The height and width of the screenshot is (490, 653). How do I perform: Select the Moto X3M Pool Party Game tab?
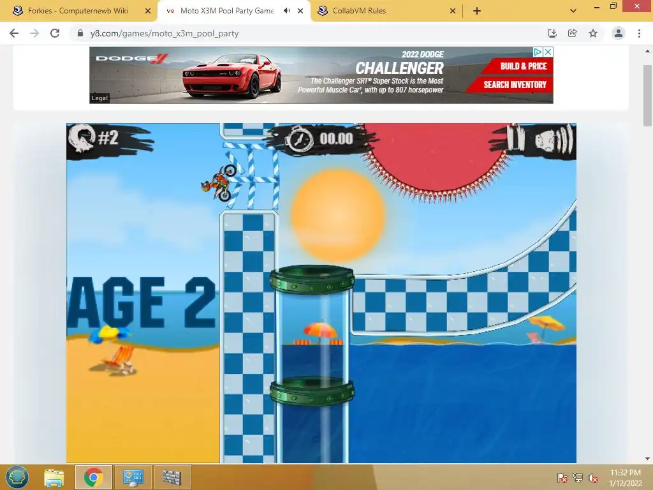click(x=227, y=11)
